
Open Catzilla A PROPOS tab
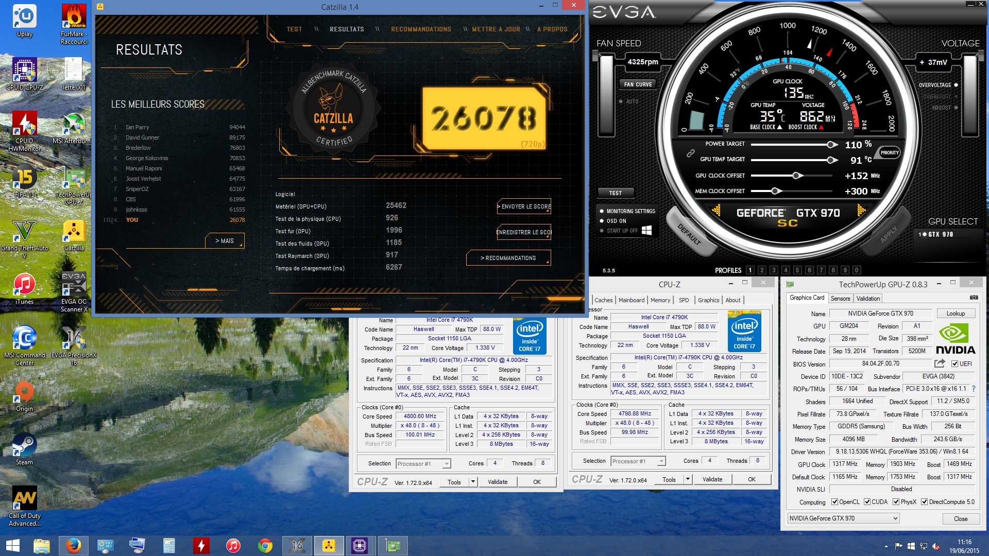point(552,29)
